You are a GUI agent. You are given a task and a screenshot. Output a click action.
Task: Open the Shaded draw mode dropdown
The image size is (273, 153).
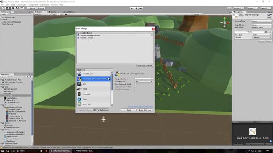click(x=43, y=14)
